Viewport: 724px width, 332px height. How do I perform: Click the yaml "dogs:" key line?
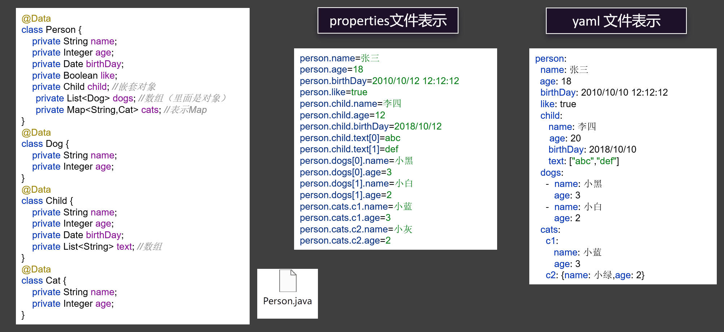point(552,172)
